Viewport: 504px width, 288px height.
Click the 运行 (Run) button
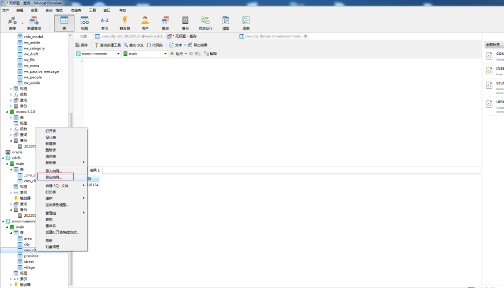point(177,54)
